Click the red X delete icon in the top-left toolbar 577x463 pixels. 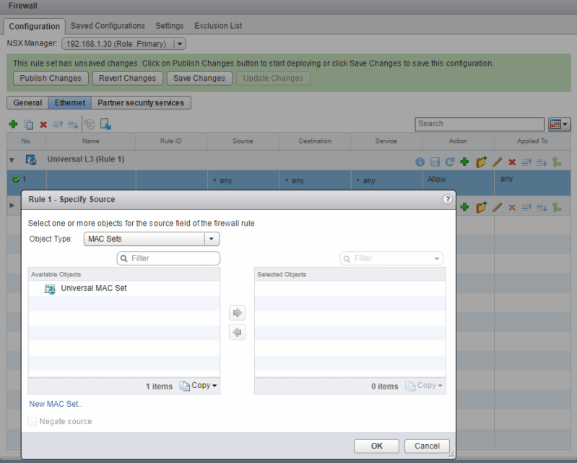tap(43, 125)
